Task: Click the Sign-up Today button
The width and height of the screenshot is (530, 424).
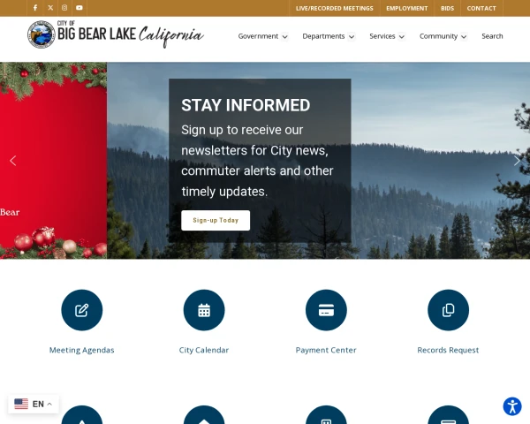Action: pyautogui.click(x=216, y=221)
